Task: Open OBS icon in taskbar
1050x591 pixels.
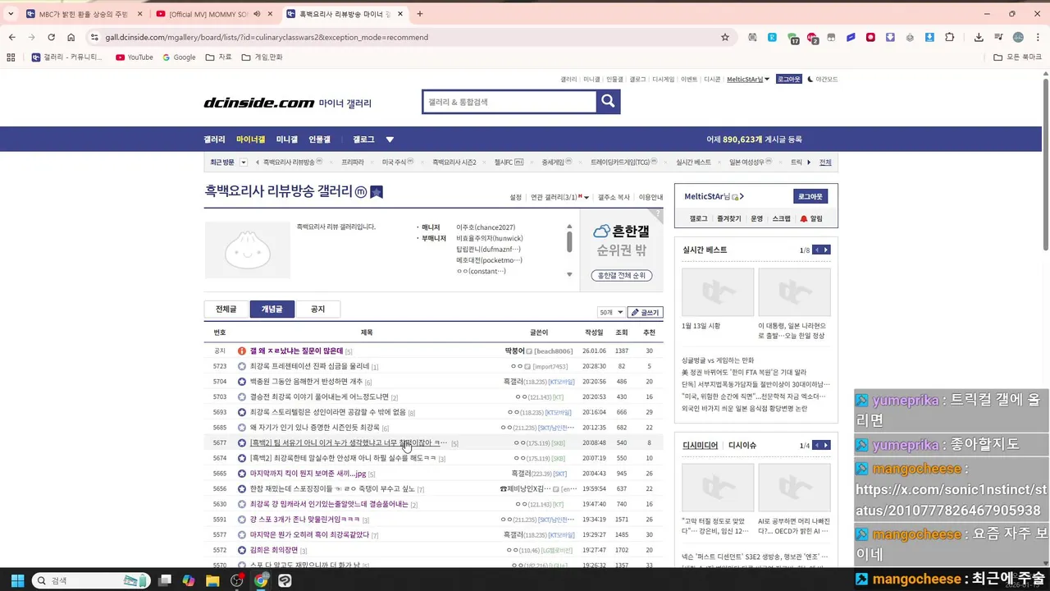Action: point(237,580)
